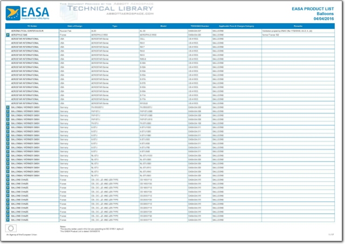Image resolution: width=345 pixels, height=244 pixels.
Task: Click the Type column header
Action: (x=115, y=26)
